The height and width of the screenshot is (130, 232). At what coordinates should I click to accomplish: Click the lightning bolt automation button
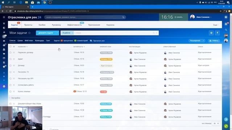pos(217,33)
